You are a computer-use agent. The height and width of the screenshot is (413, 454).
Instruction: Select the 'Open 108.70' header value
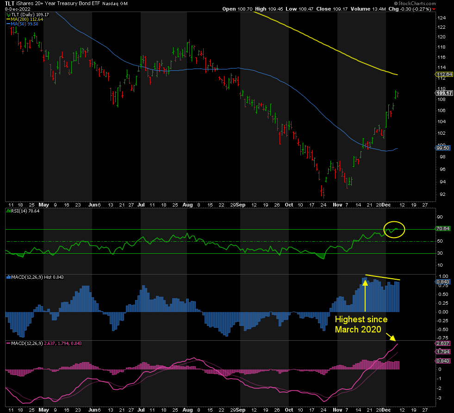tap(237, 9)
